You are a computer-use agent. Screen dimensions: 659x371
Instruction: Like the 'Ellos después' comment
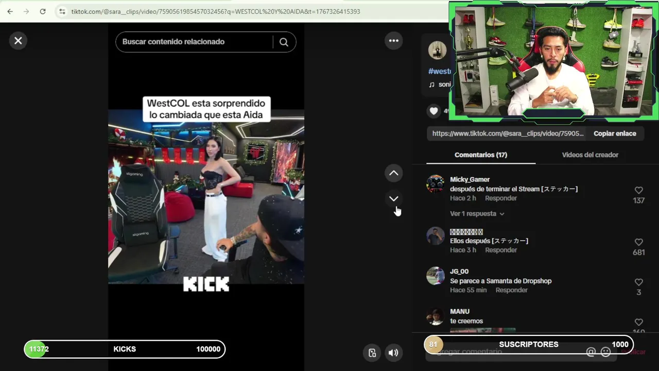point(639,242)
